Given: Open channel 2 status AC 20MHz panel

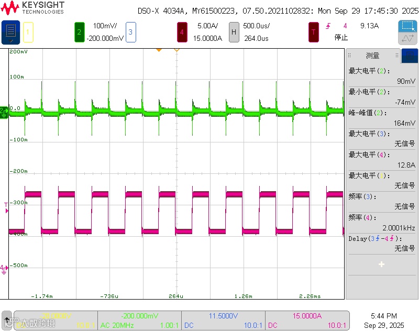Looking at the screenshot, I should tap(139, 321).
